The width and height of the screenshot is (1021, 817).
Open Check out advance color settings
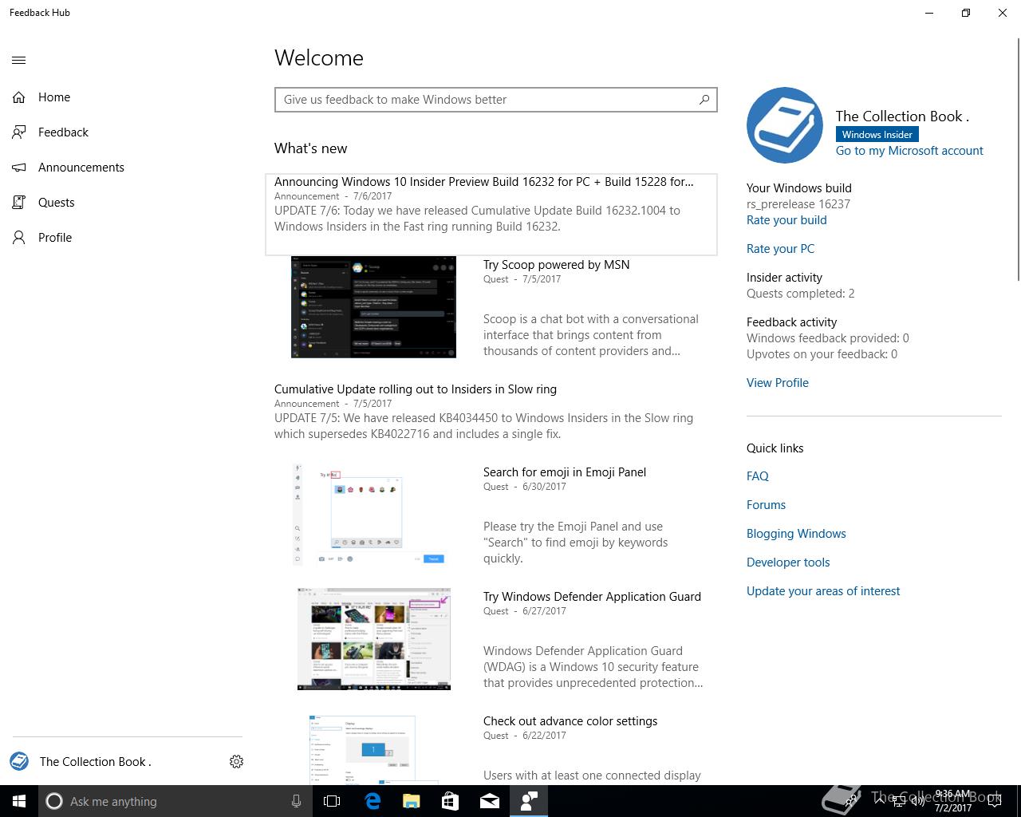[x=570, y=721]
